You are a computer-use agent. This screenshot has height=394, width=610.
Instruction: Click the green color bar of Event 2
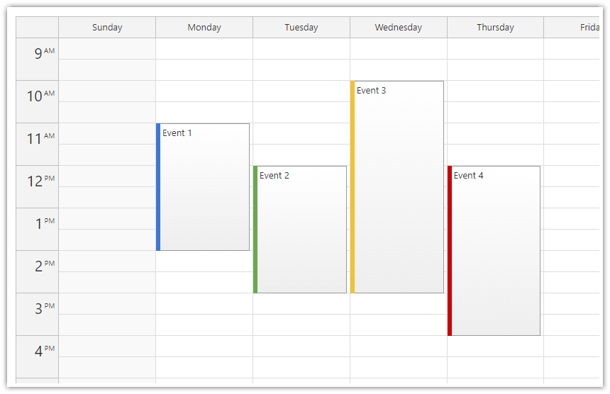point(255,230)
